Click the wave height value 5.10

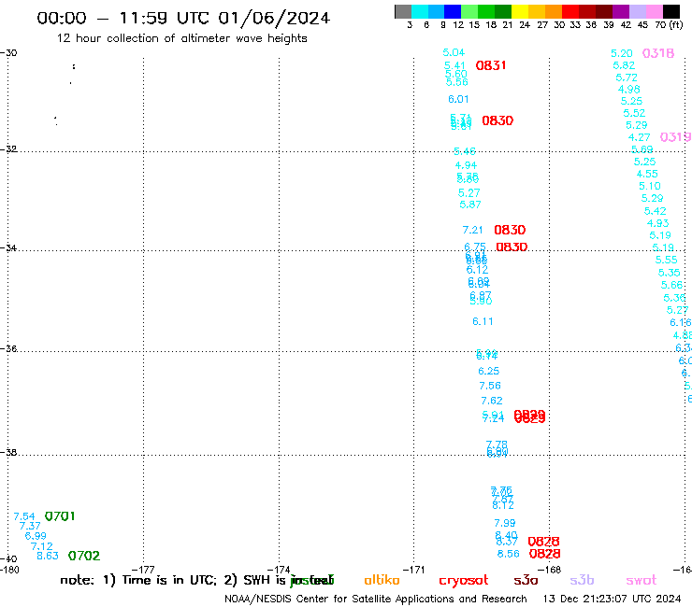pos(650,186)
